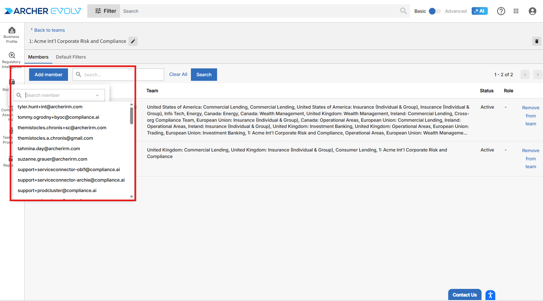Select the Members tab
Image resolution: width=543 pixels, height=301 pixels.
(38, 57)
